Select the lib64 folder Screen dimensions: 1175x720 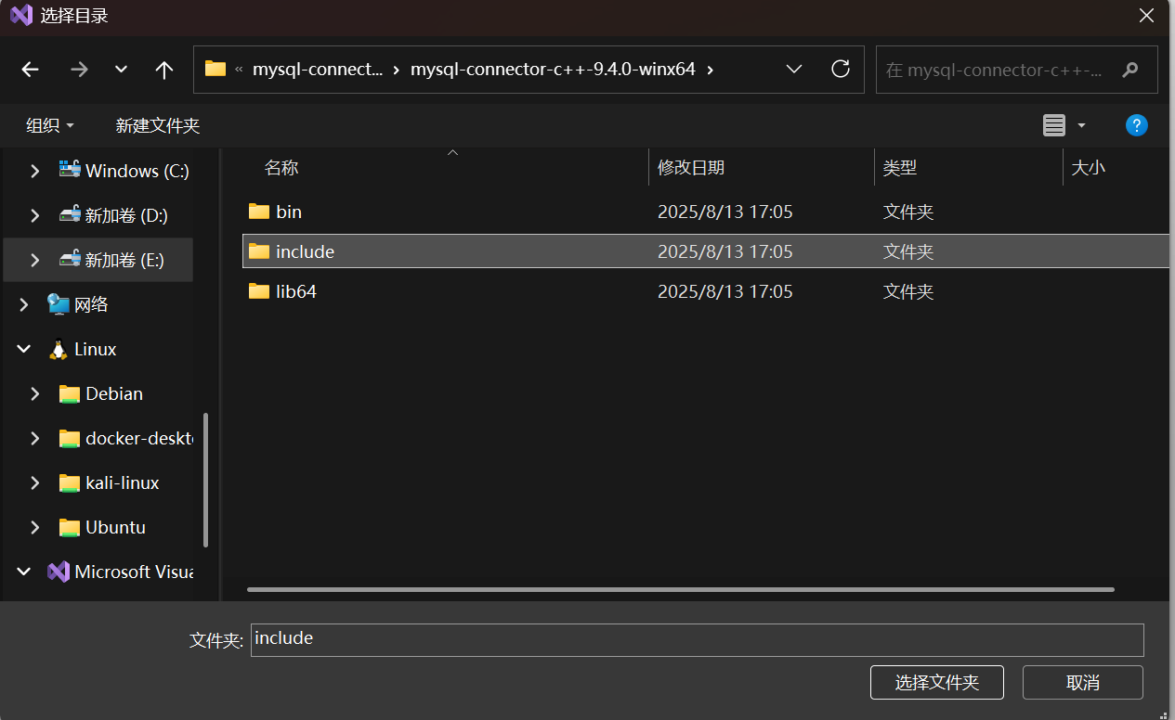click(x=296, y=291)
